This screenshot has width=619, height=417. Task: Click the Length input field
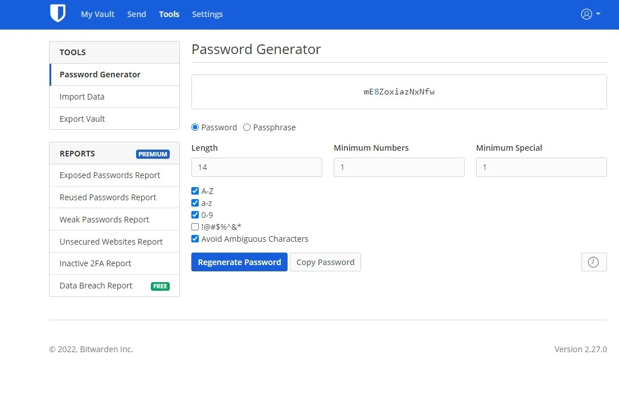point(256,167)
